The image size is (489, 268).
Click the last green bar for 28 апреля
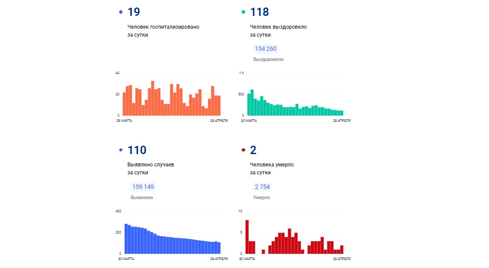click(x=342, y=113)
